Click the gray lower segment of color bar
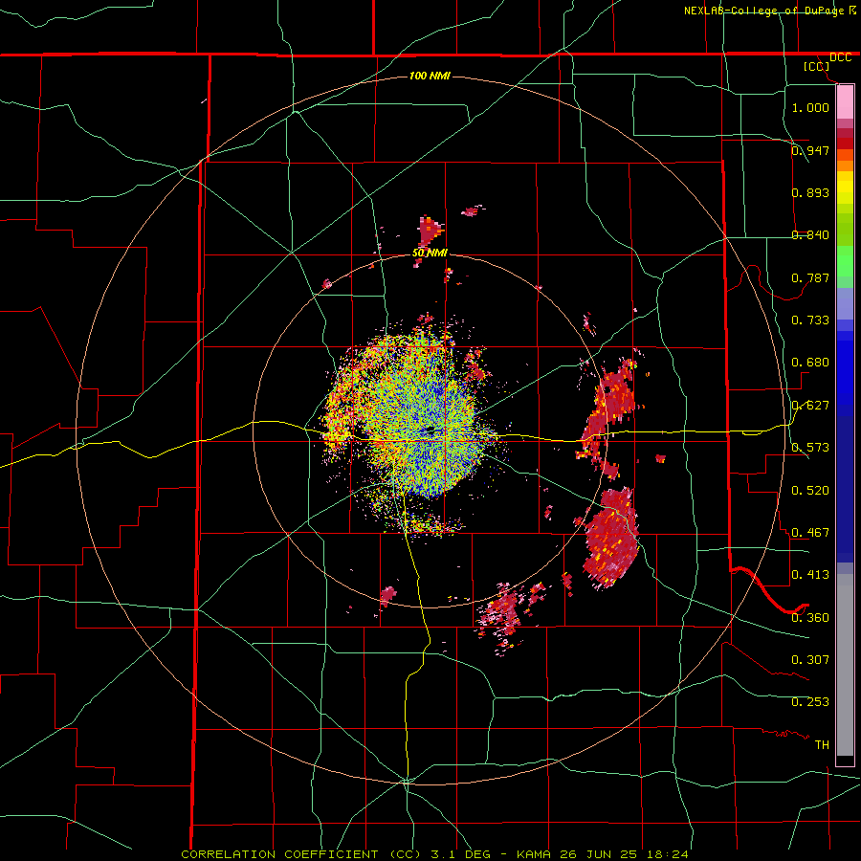861x861 pixels. [x=845, y=665]
